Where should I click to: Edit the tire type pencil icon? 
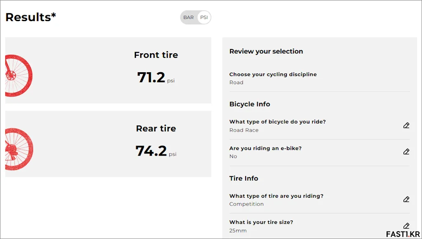tap(406, 199)
